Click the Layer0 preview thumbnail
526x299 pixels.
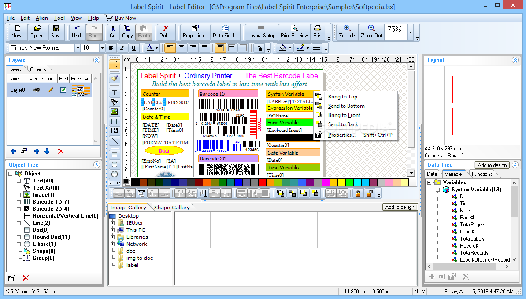pyautogui.click(x=81, y=91)
